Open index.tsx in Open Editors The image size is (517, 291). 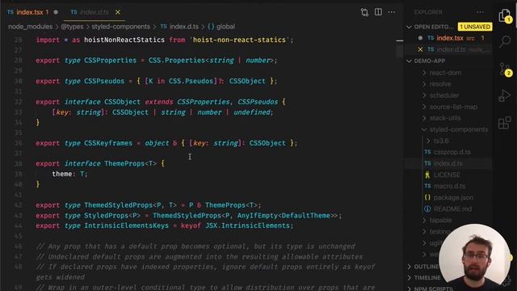click(x=450, y=38)
